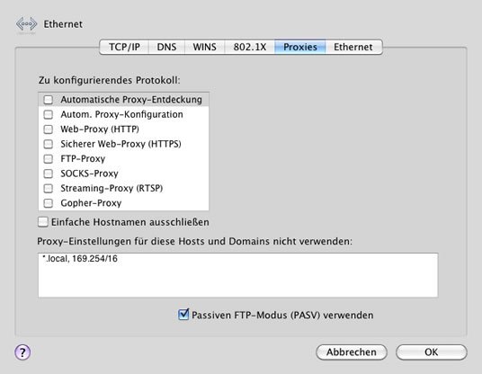The image size is (482, 374).
Task: Click into the proxy bypass hosts field
Action: tap(238, 275)
